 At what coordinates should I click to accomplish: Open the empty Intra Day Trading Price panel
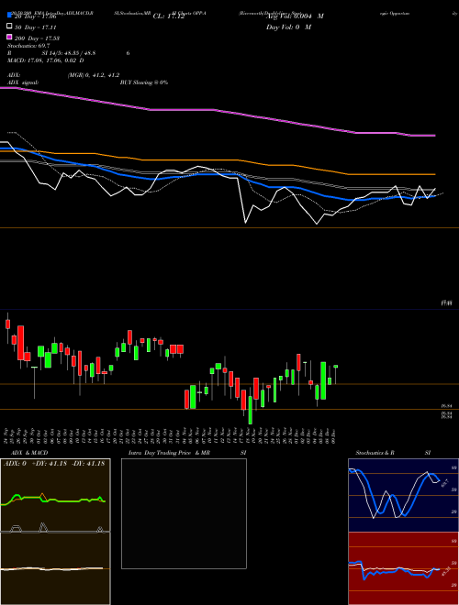pos(184,513)
